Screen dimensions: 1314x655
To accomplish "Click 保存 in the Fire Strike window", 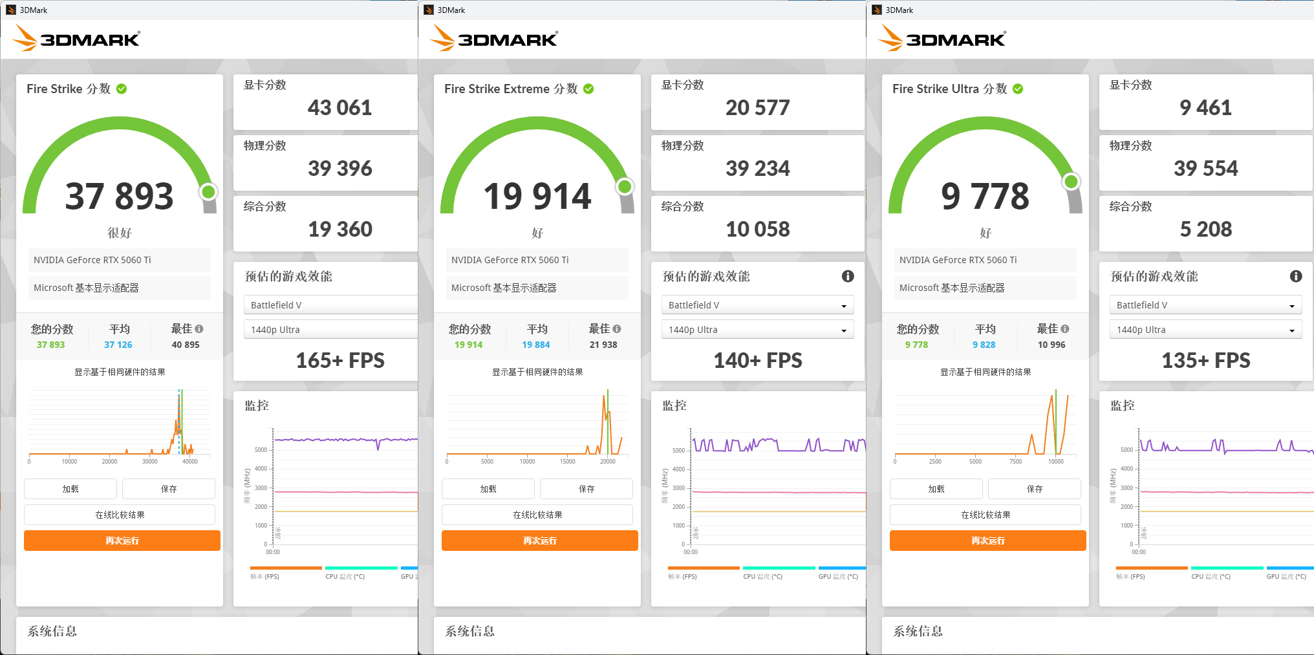I will click(x=169, y=489).
